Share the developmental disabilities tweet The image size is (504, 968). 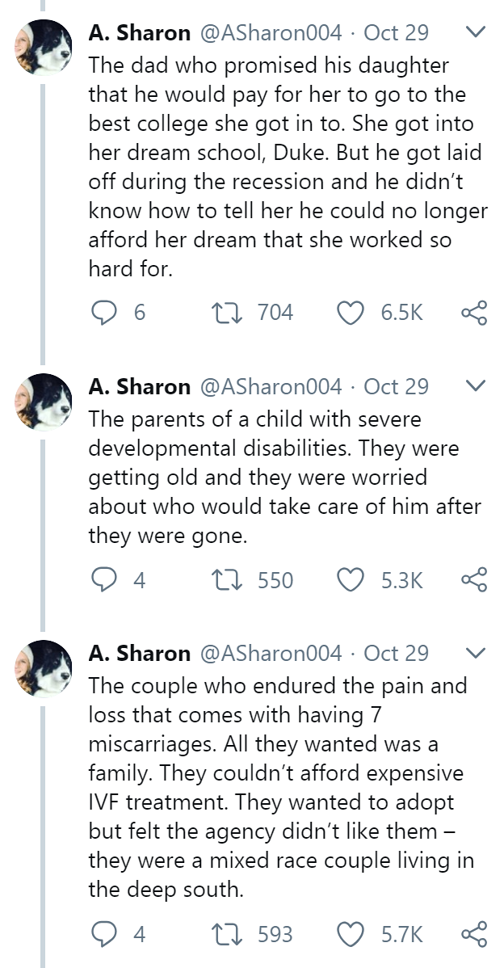coord(474,580)
